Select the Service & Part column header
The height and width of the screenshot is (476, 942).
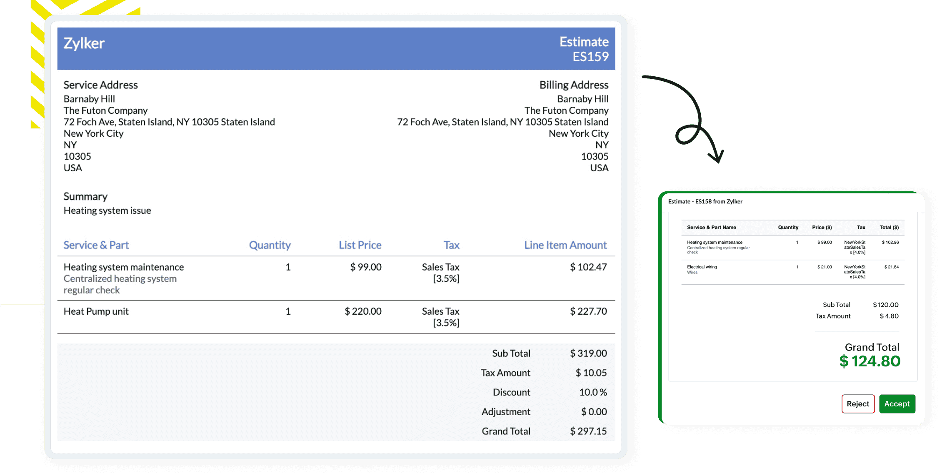tap(96, 245)
